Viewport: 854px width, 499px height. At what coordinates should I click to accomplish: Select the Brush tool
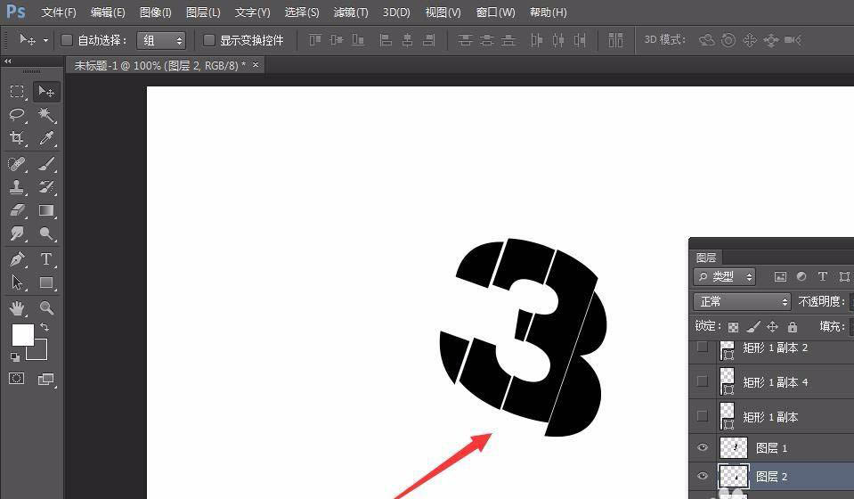coord(46,163)
